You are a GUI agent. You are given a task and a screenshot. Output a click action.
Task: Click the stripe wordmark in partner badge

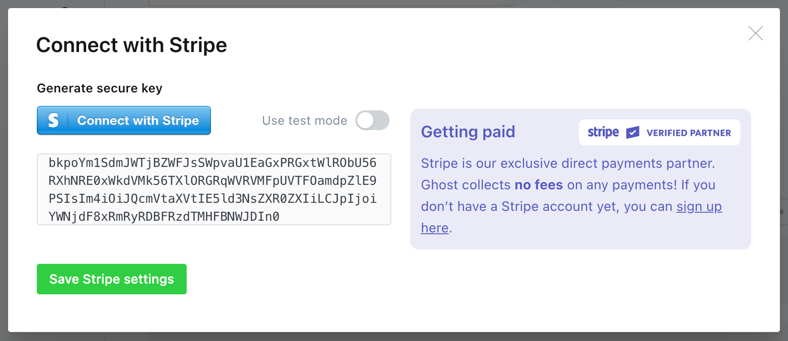(x=603, y=132)
